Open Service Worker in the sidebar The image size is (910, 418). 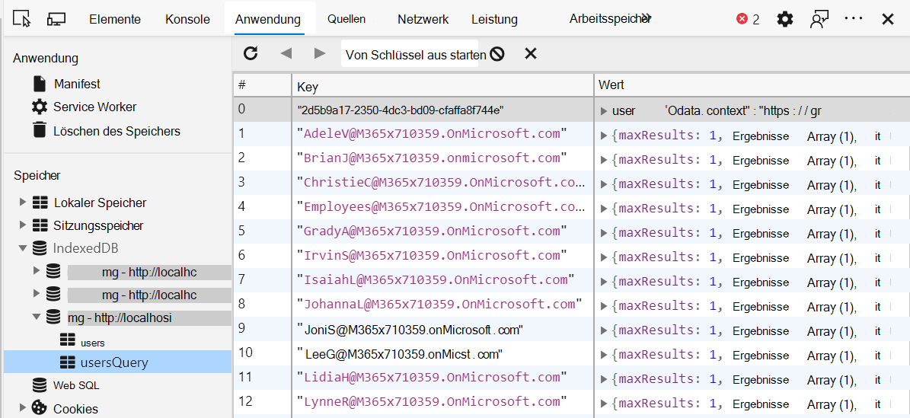point(95,107)
